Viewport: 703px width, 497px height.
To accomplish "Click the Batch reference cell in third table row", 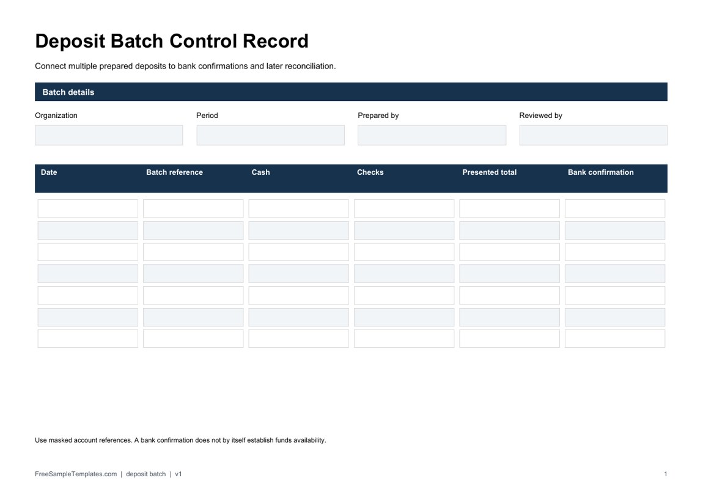I will tap(193, 252).
